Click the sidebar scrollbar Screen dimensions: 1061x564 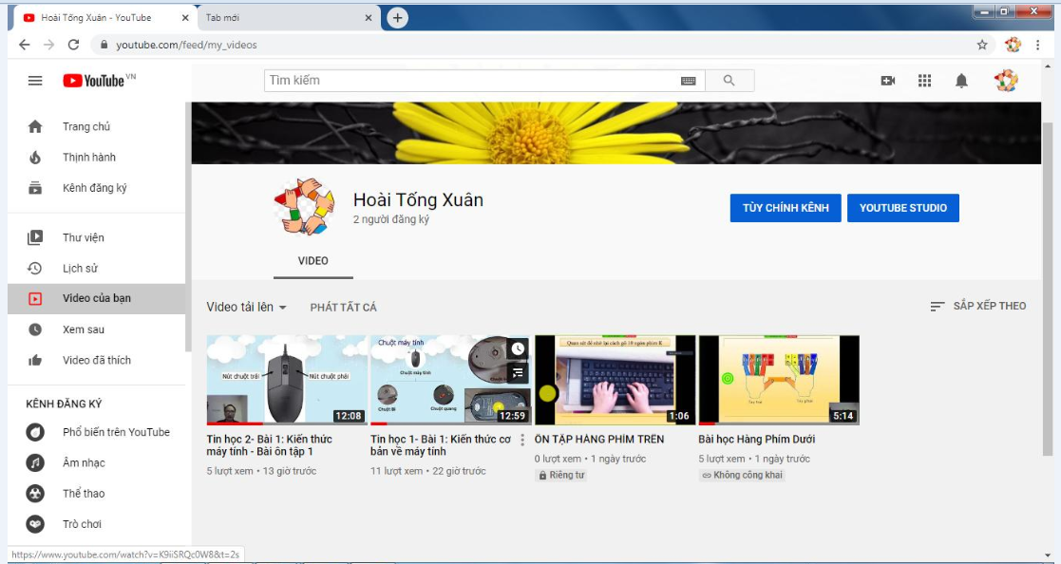coord(188,227)
